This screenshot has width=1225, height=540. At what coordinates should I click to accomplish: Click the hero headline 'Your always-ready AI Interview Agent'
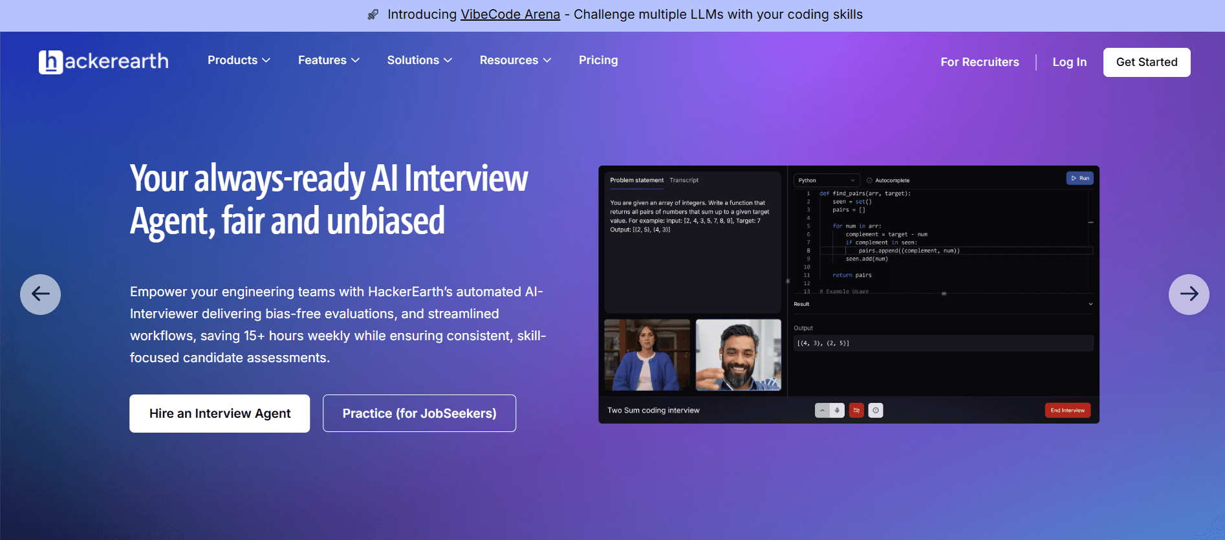tap(329, 199)
